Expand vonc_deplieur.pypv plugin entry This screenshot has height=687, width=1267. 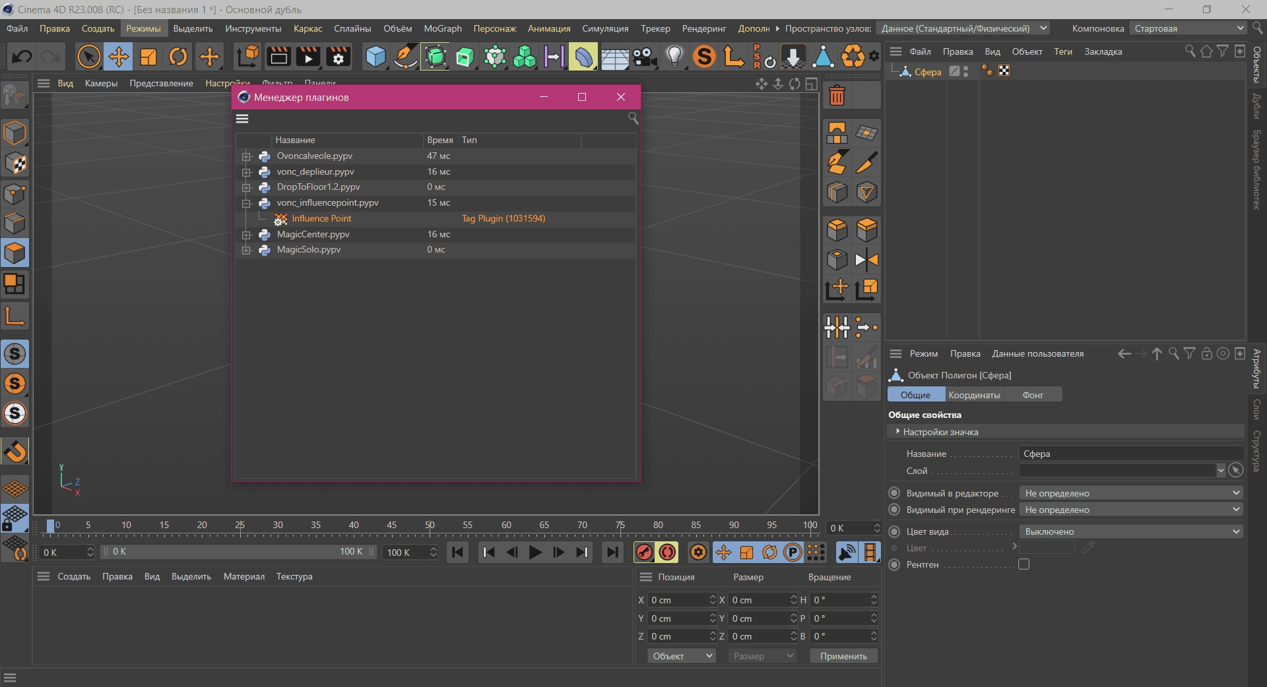tap(246, 172)
